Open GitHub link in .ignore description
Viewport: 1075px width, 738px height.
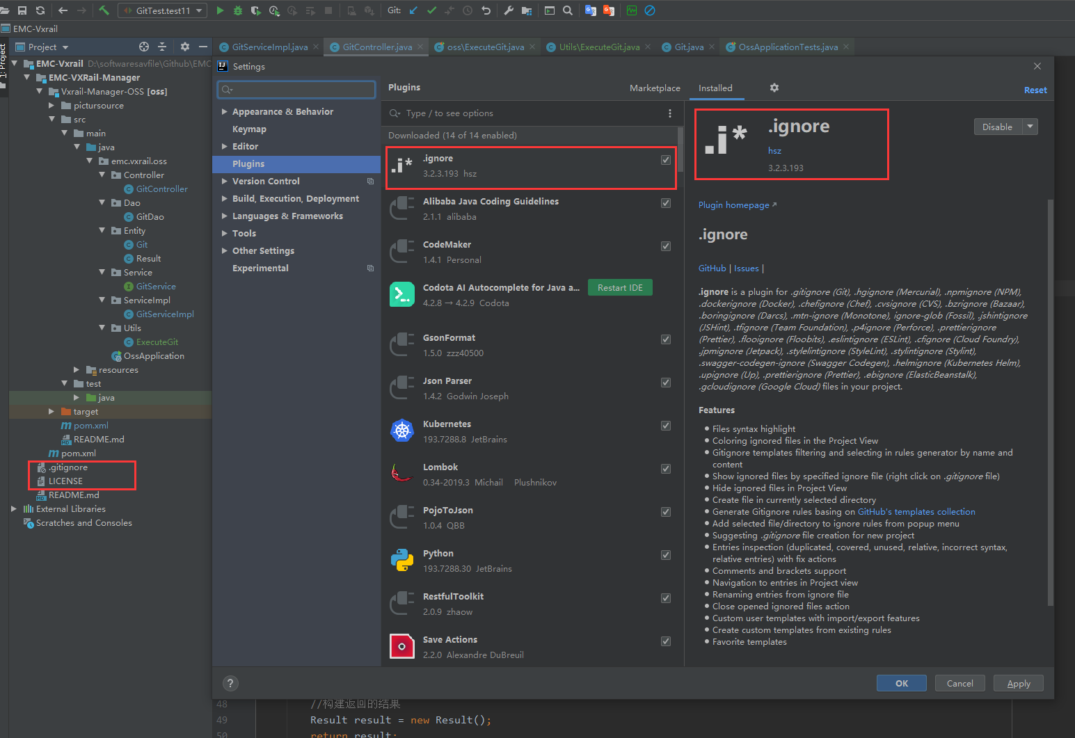(712, 268)
